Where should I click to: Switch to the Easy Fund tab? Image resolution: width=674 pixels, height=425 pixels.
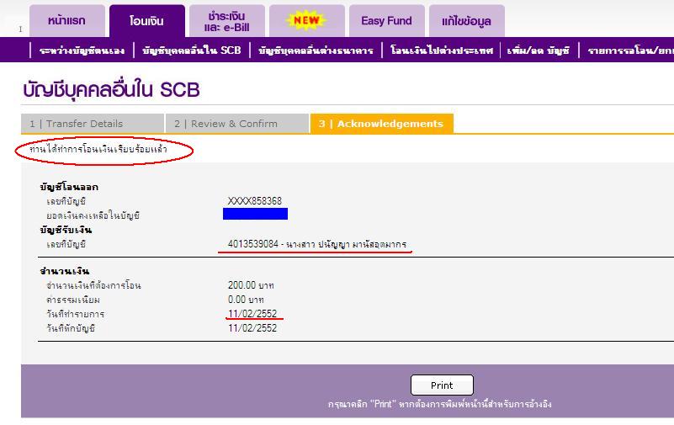pyautogui.click(x=387, y=21)
